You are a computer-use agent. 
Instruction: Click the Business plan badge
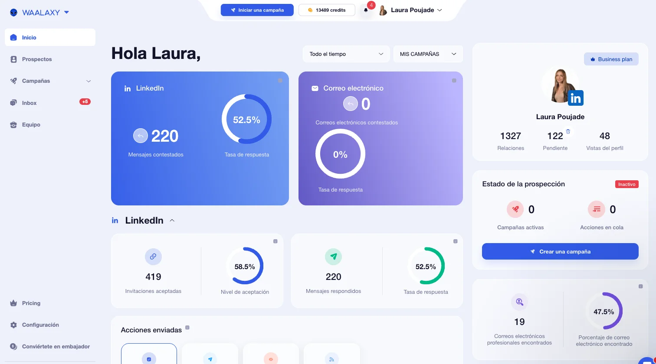611,59
